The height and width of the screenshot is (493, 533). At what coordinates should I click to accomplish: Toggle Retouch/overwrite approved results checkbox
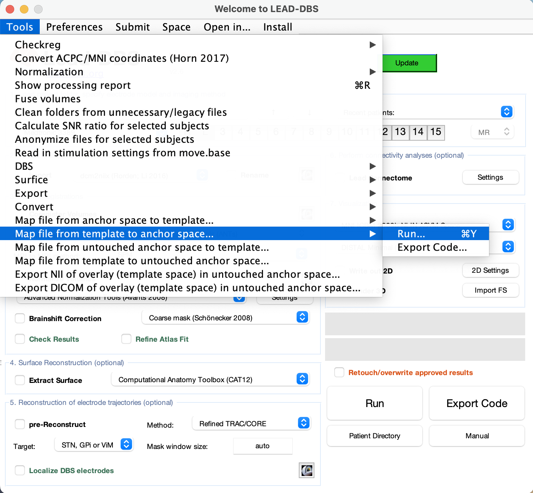pos(339,372)
